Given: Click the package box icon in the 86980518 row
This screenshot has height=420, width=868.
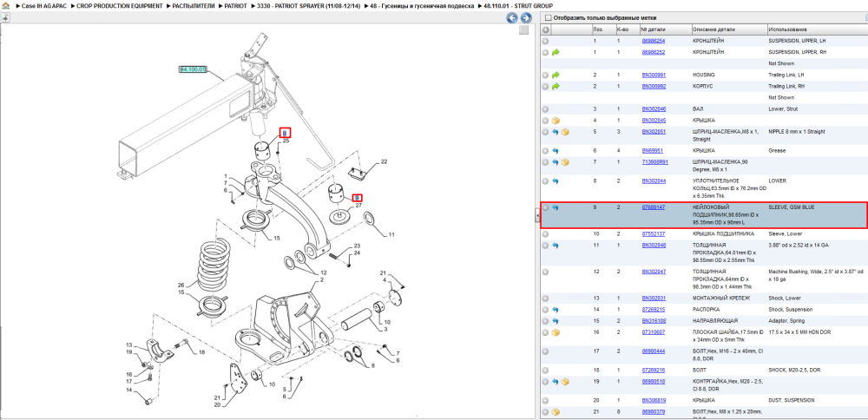Looking at the screenshot, I should click(x=565, y=382).
